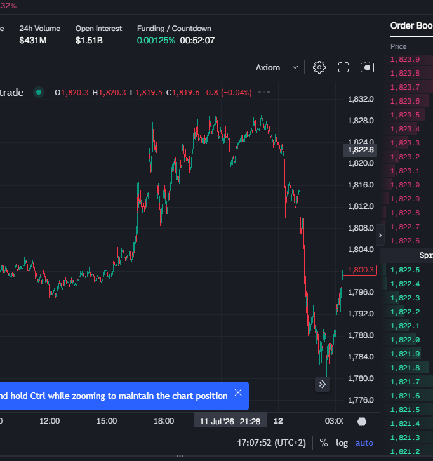Select bid price 1,821.8 in order book
This screenshot has height=461, width=433.
point(405,368)
